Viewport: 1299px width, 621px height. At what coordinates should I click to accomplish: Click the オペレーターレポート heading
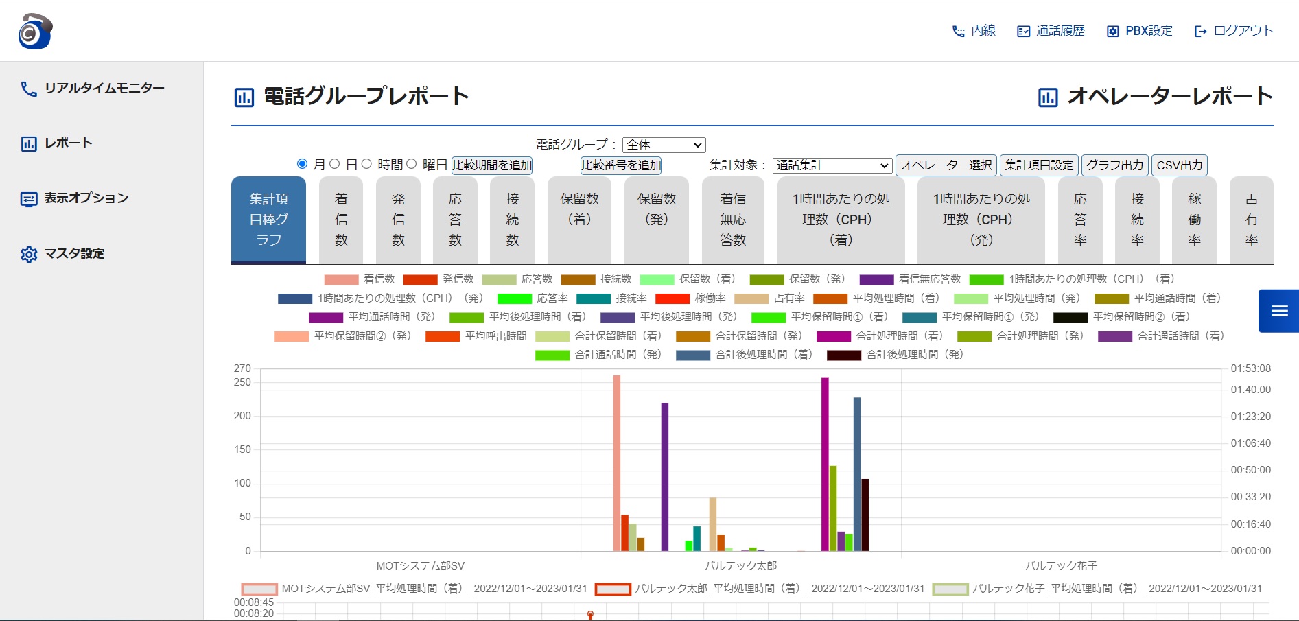click(x=1170, y=96)
